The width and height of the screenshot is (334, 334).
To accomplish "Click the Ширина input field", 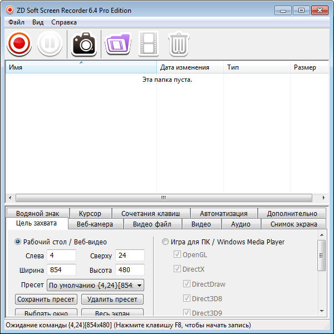I will (61, 270).
